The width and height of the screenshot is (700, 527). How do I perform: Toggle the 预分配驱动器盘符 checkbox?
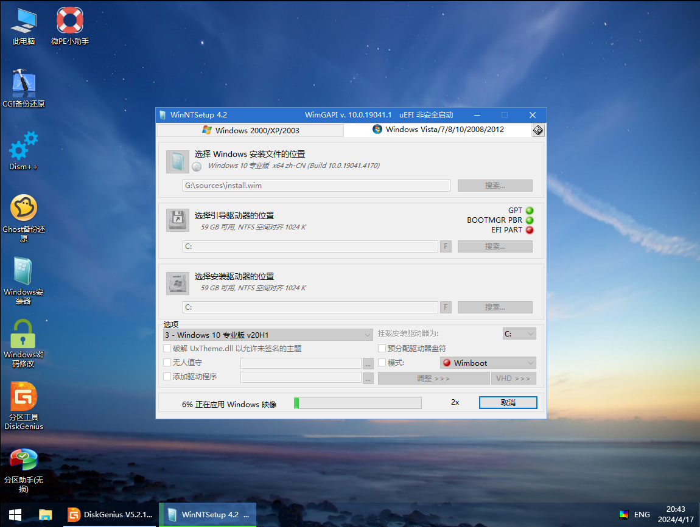[x=382, y=349]
